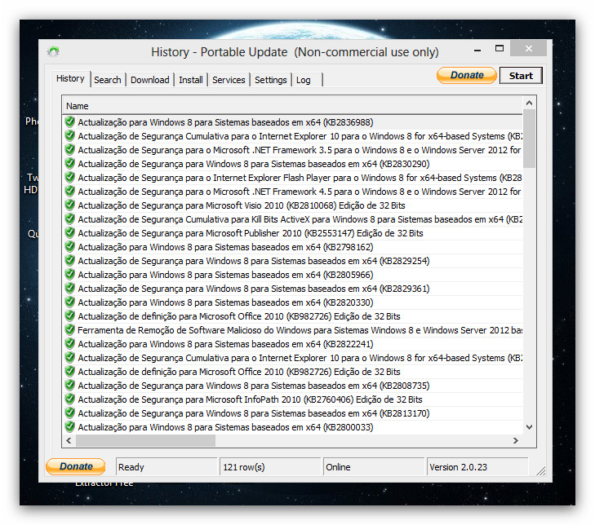
Task: Click the bottom Donate button by status bar
Action: (76, 466)
